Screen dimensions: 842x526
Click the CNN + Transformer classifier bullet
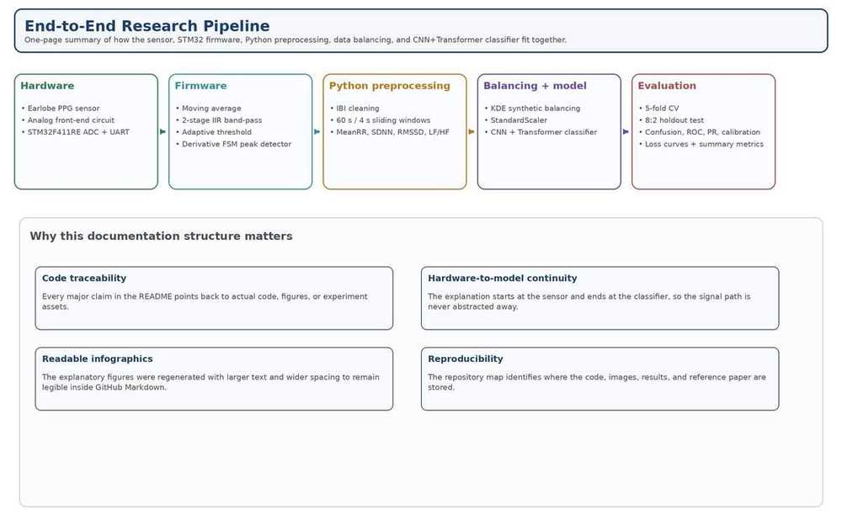point(541,132)
